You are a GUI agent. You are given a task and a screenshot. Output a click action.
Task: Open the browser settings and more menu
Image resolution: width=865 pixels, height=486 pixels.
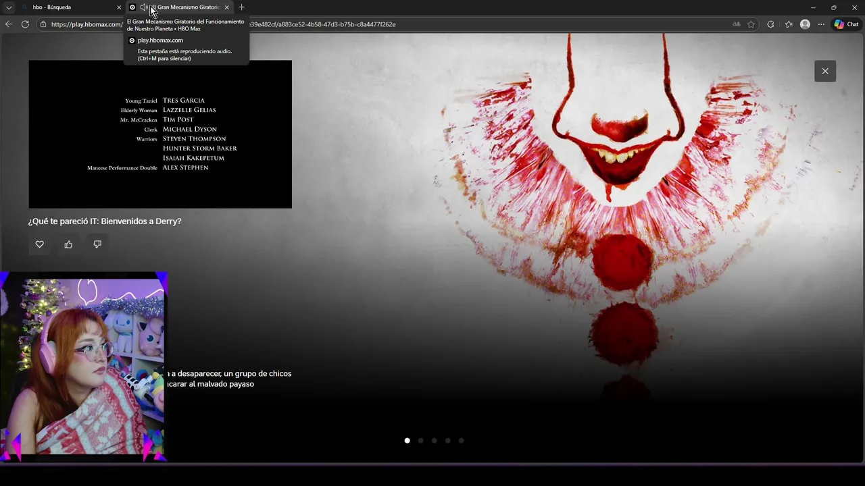[x=821, y=24]
